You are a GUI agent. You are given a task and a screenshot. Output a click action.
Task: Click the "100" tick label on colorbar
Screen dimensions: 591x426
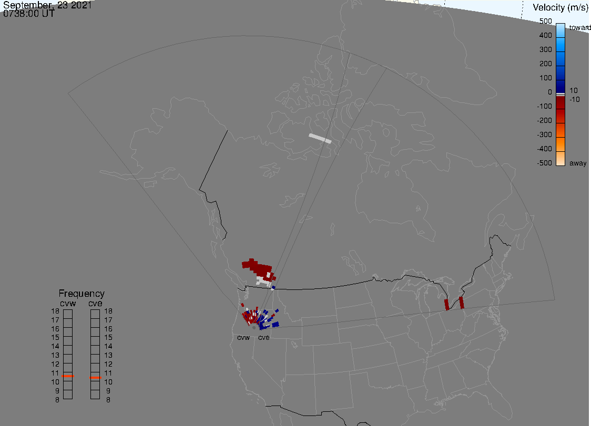545,78
